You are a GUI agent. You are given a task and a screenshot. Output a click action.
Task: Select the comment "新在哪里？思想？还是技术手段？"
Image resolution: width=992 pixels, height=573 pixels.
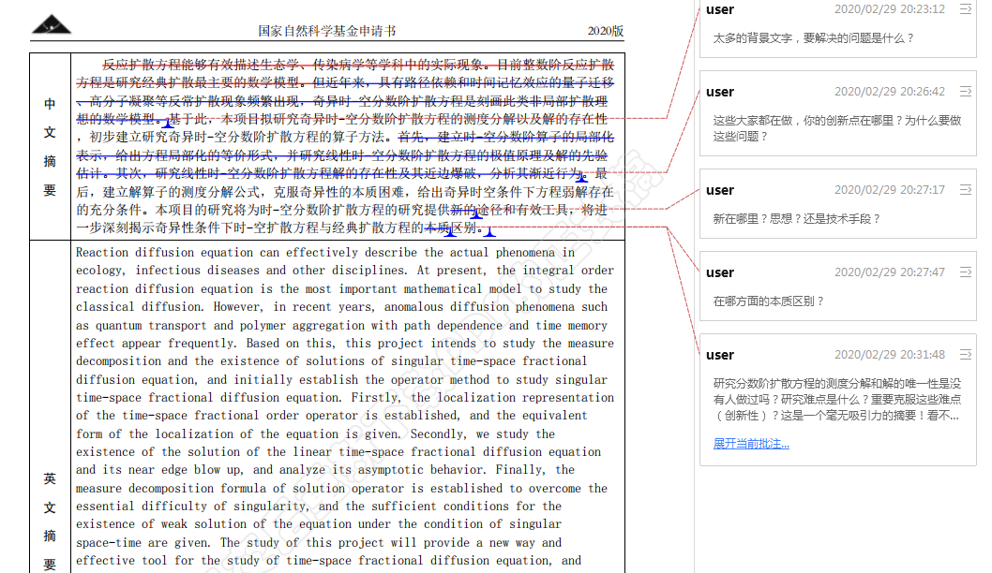pos(797,219)
